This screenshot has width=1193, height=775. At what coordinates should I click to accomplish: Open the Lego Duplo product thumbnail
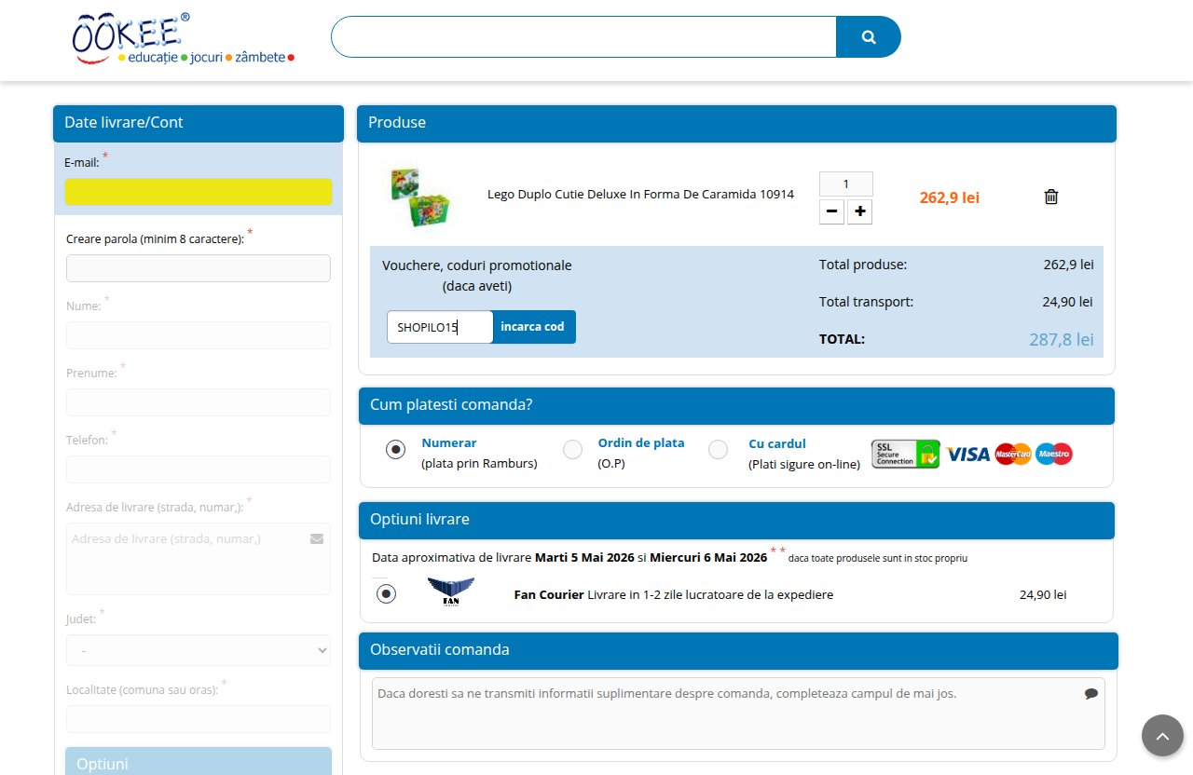click(x=418, y=197)
